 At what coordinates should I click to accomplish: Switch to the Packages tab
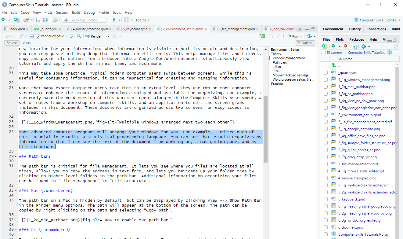coord(357,39)
